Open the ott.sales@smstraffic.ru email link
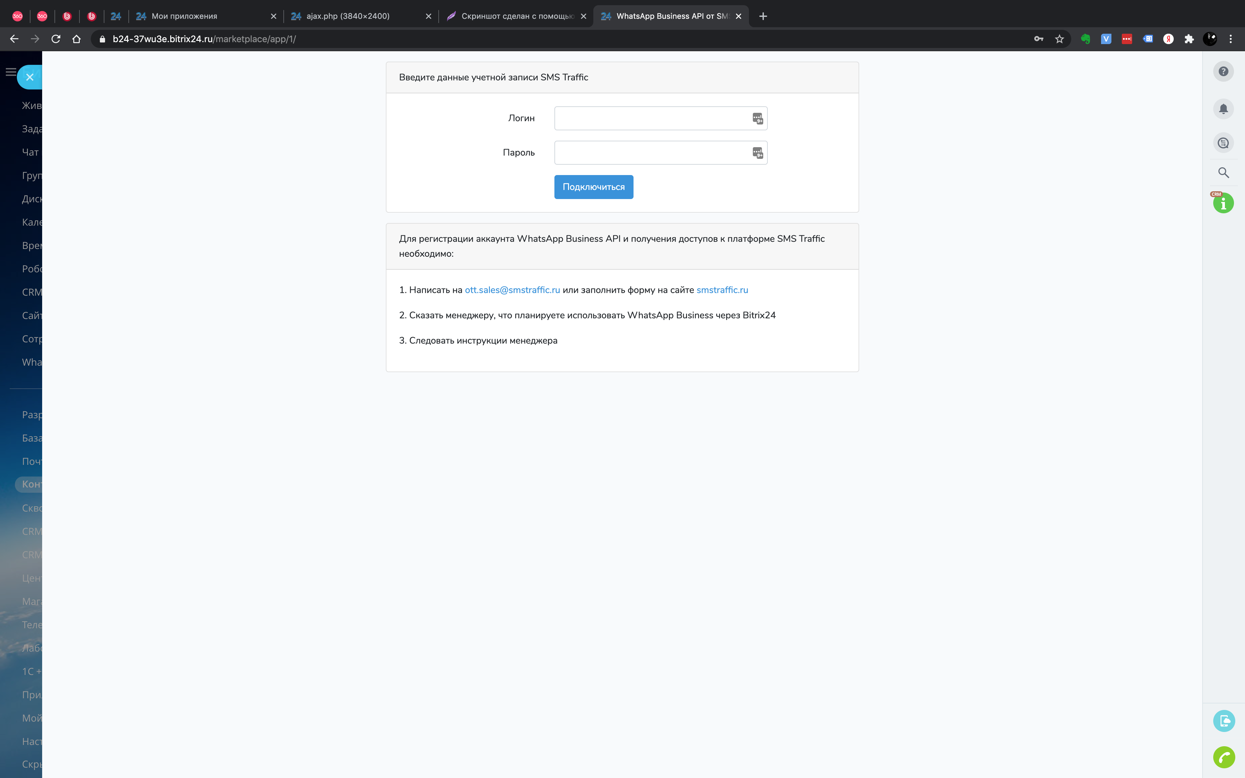The width and height of the screenshot is (1245, 778). (x=512, y=290)
